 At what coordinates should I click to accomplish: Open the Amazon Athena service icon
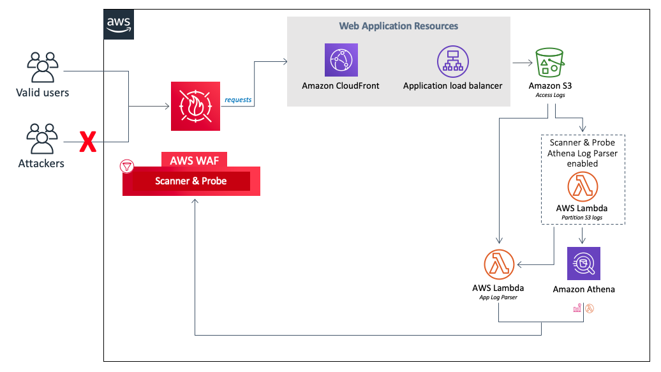[x=583, y=263]
